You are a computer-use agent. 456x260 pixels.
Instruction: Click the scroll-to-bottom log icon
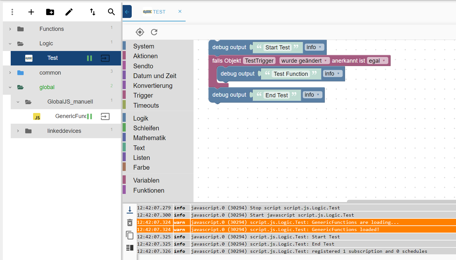click(130, 210)
